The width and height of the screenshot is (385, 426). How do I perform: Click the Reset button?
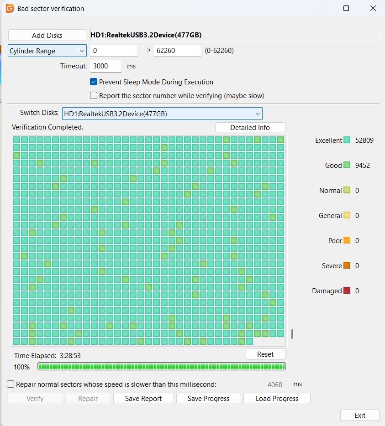[x=265, y=354]
